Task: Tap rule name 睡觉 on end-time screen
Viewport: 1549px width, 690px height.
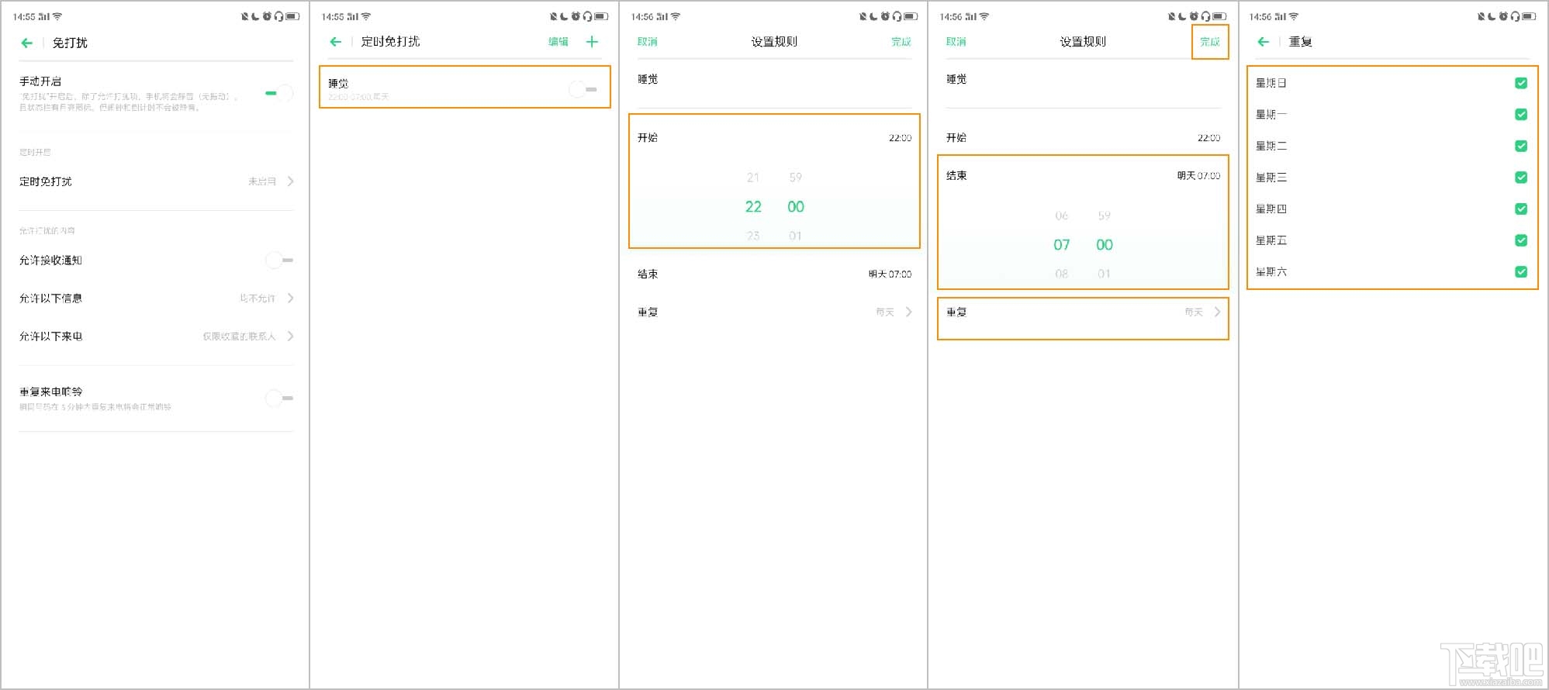Action: pyautogui.click(x=956, y=79)
